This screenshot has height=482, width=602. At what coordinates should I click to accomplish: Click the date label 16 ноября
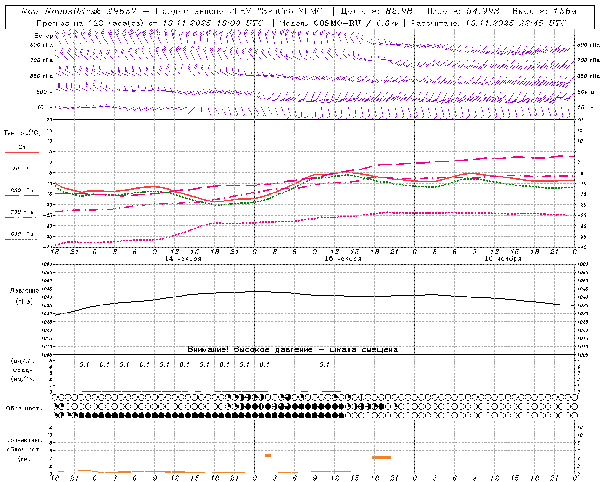(x=503, y=259)
